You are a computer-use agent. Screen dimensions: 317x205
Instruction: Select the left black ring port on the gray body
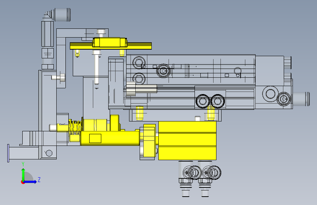(x=203, y=101)
